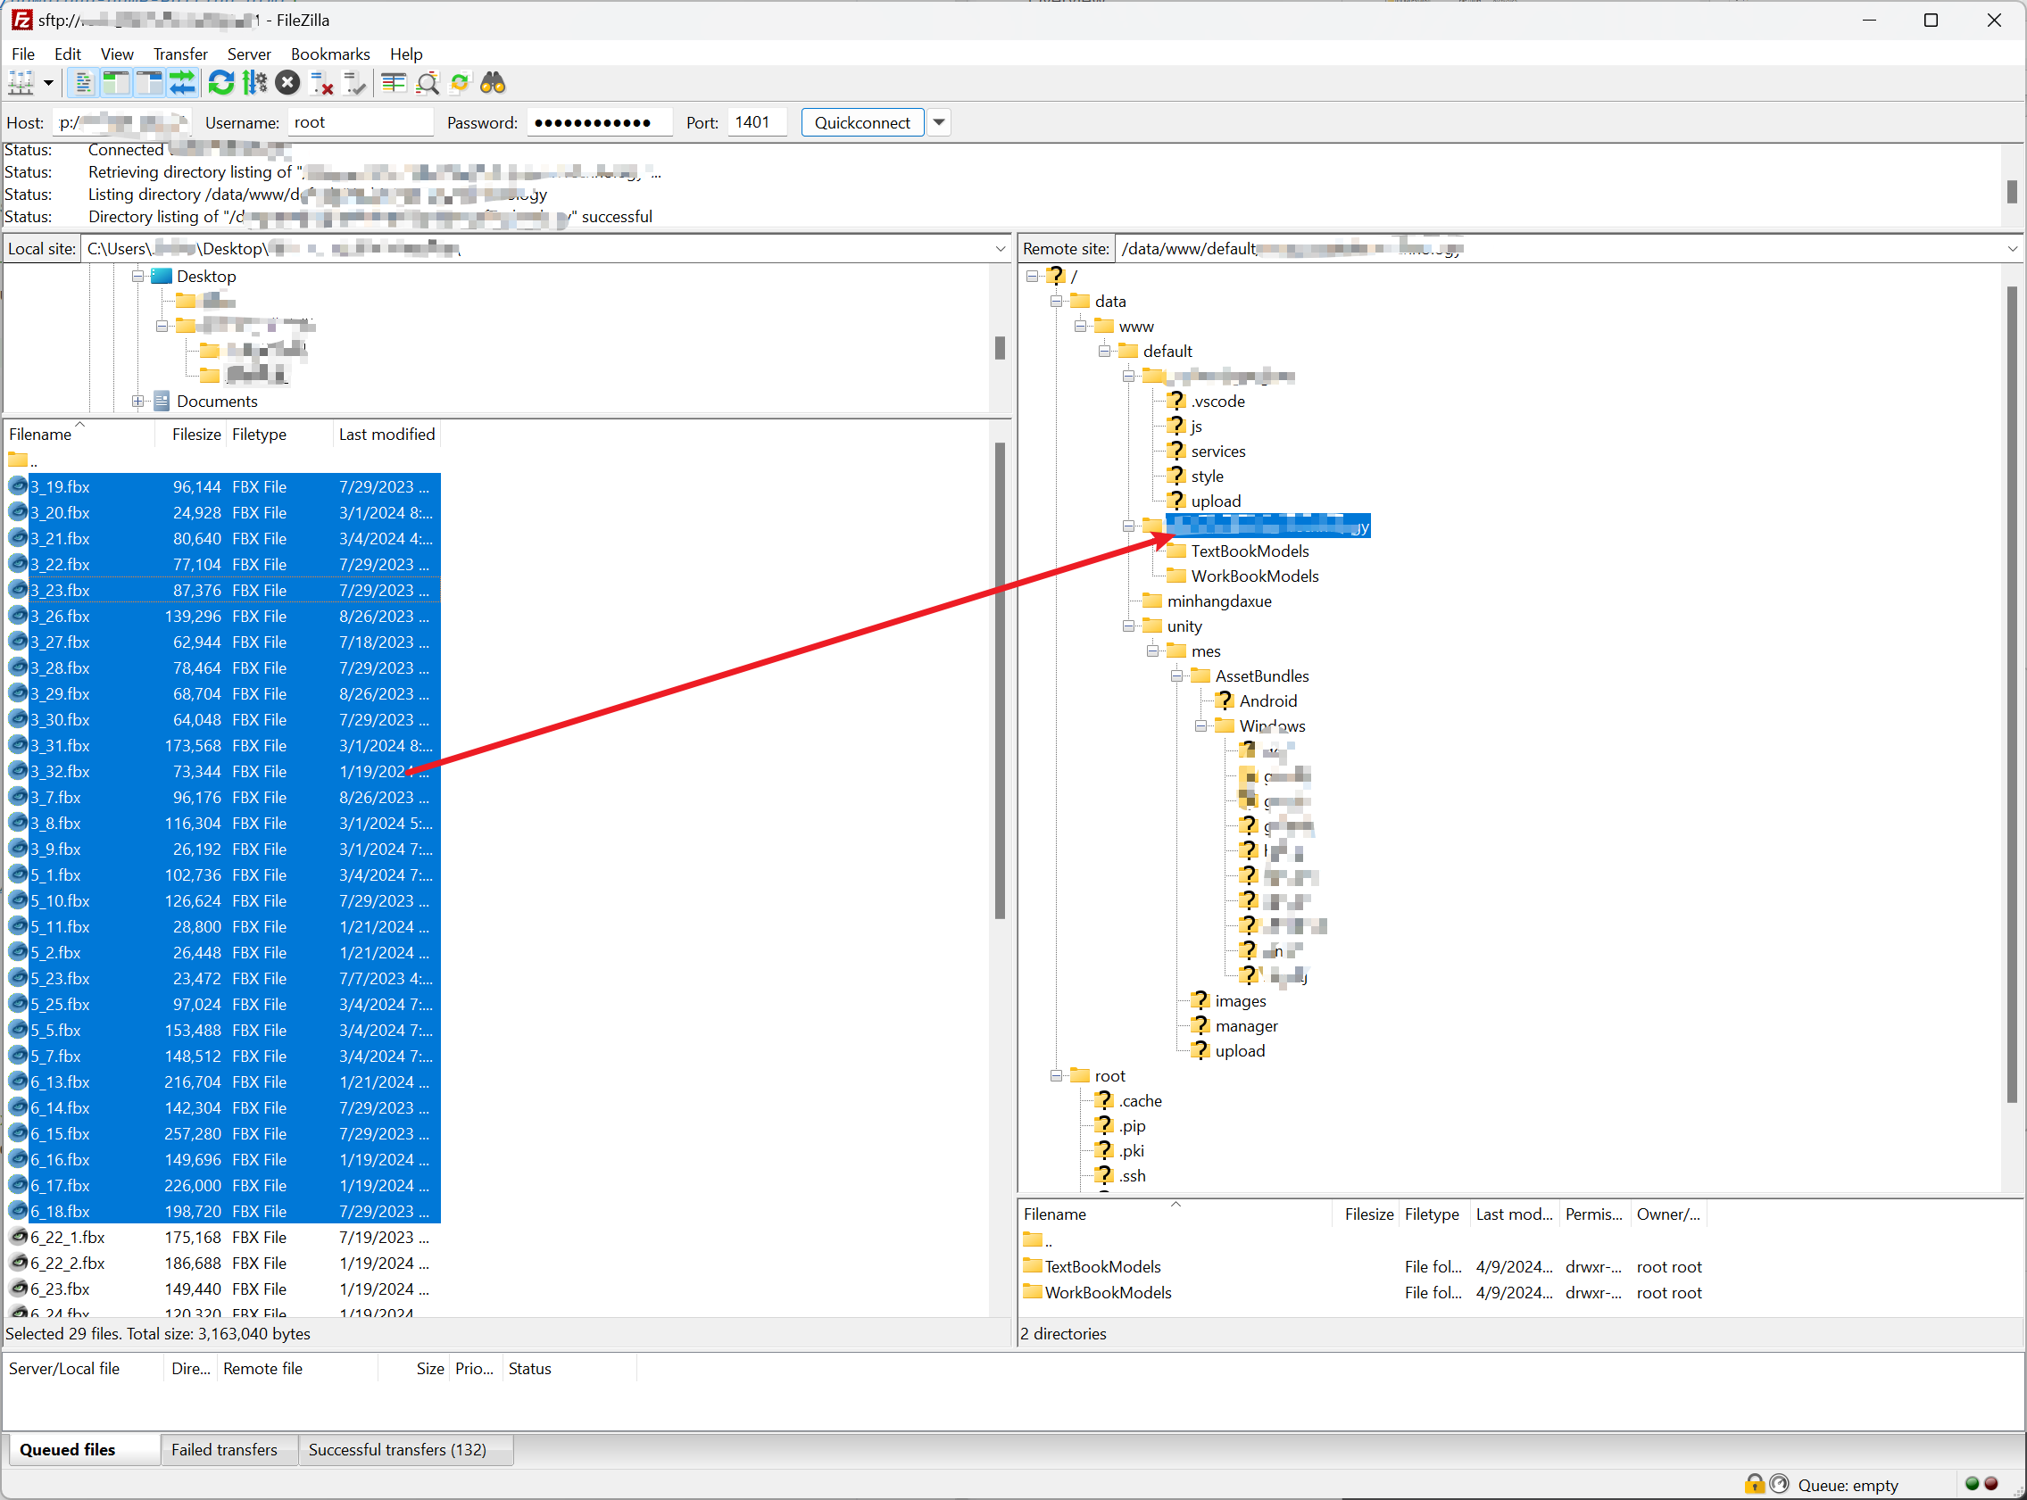Select the minhangdaxue folder
2027x1500 pixels.
pos(1218,601)
